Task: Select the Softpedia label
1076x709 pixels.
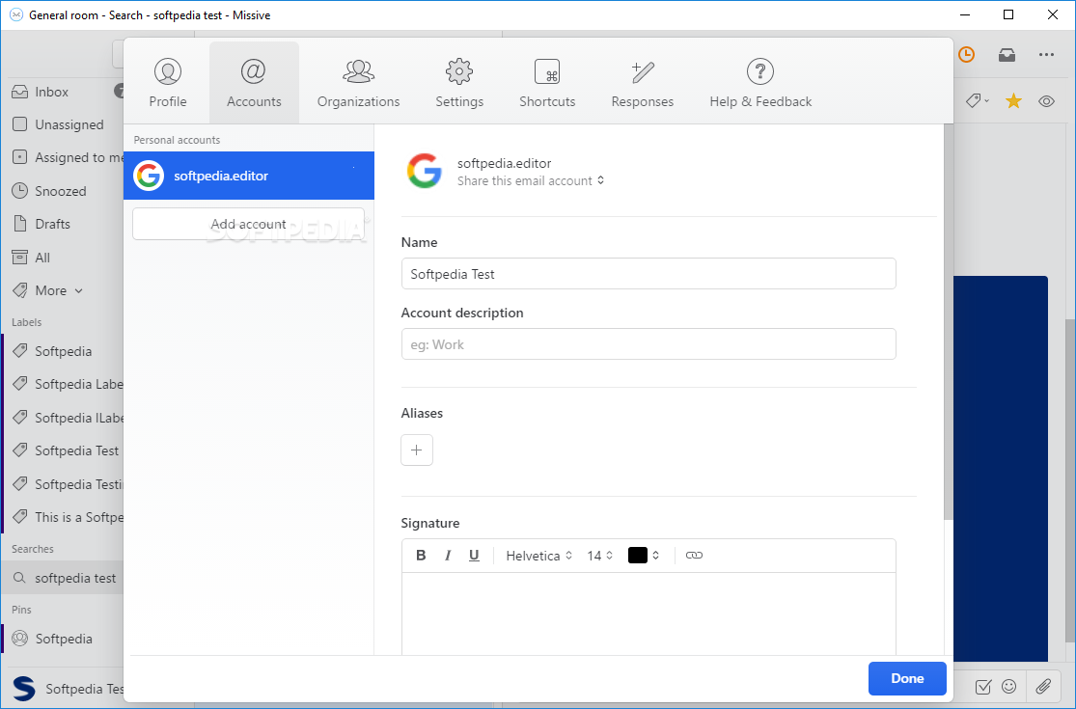Action: click(x=62, y=351)
